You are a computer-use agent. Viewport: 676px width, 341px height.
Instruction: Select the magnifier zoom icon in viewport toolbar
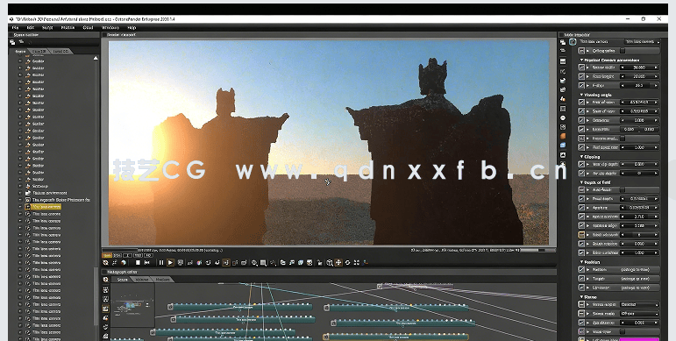coord(254,262)
